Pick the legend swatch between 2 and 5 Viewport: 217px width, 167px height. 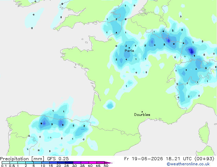coord(29,163)
